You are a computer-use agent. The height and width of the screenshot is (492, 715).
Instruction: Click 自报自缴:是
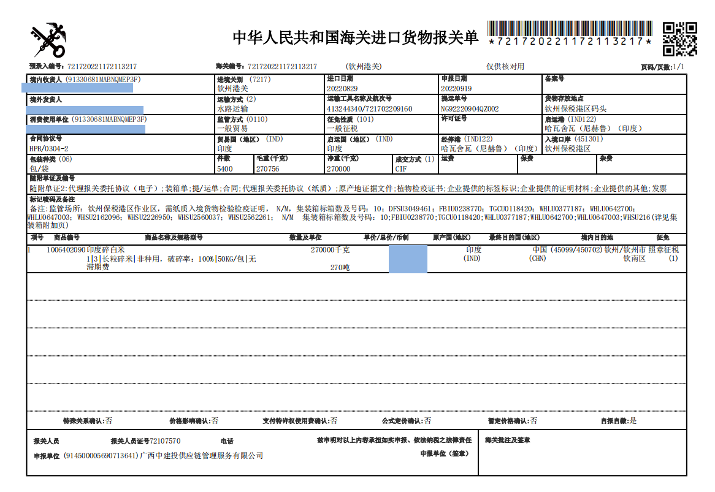click(x=619, y=421)
